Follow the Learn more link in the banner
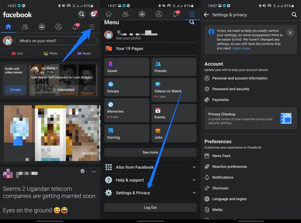 tap(241, 48)
